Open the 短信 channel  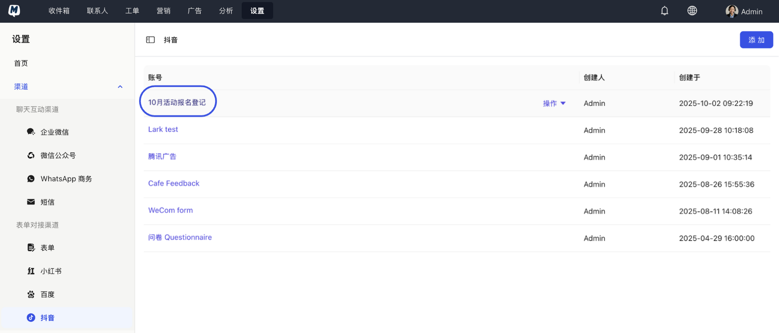47,202
